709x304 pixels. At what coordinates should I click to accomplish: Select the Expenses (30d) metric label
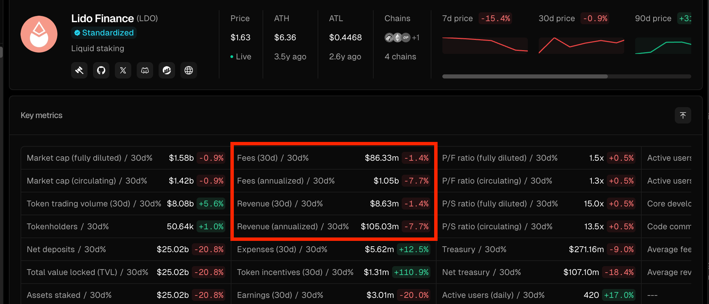[282, 249]
